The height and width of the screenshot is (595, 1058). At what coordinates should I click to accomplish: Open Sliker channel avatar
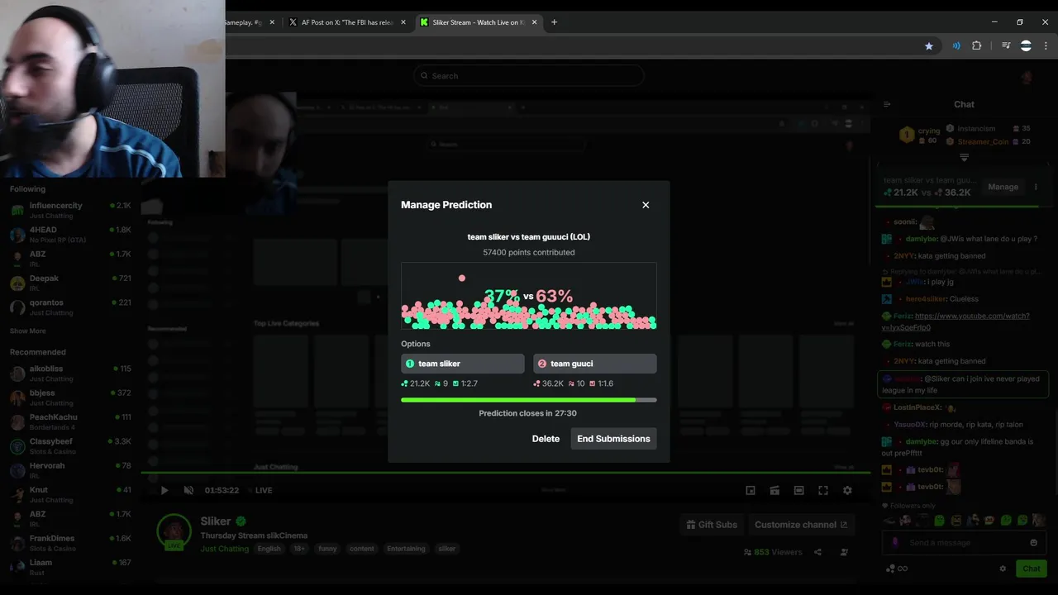[x=174, y=531]
